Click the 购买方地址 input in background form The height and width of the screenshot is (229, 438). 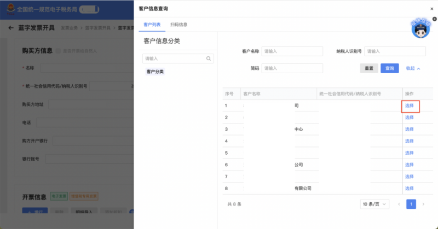(91, 104)
